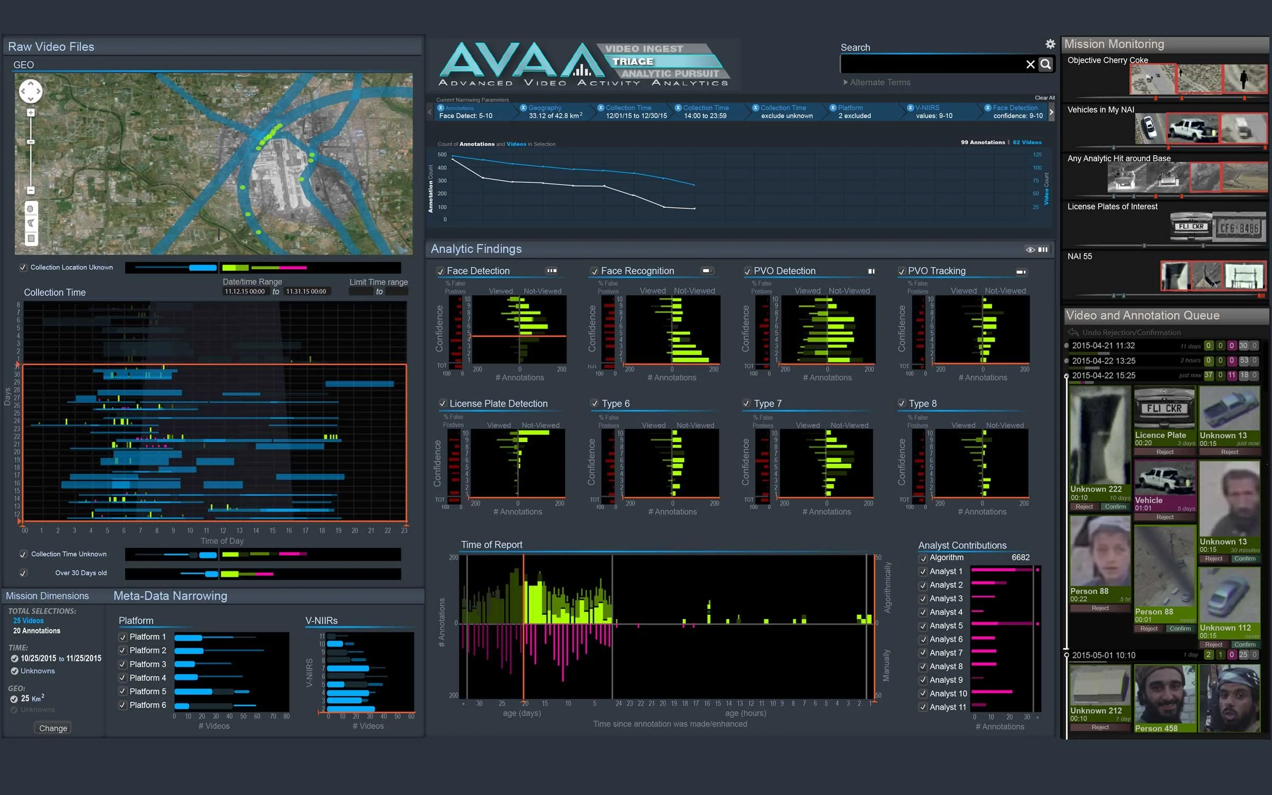Open the Objective Cherry Coke mission
This screenshot has width=1272, height=795.
(x=1107, y=60)
